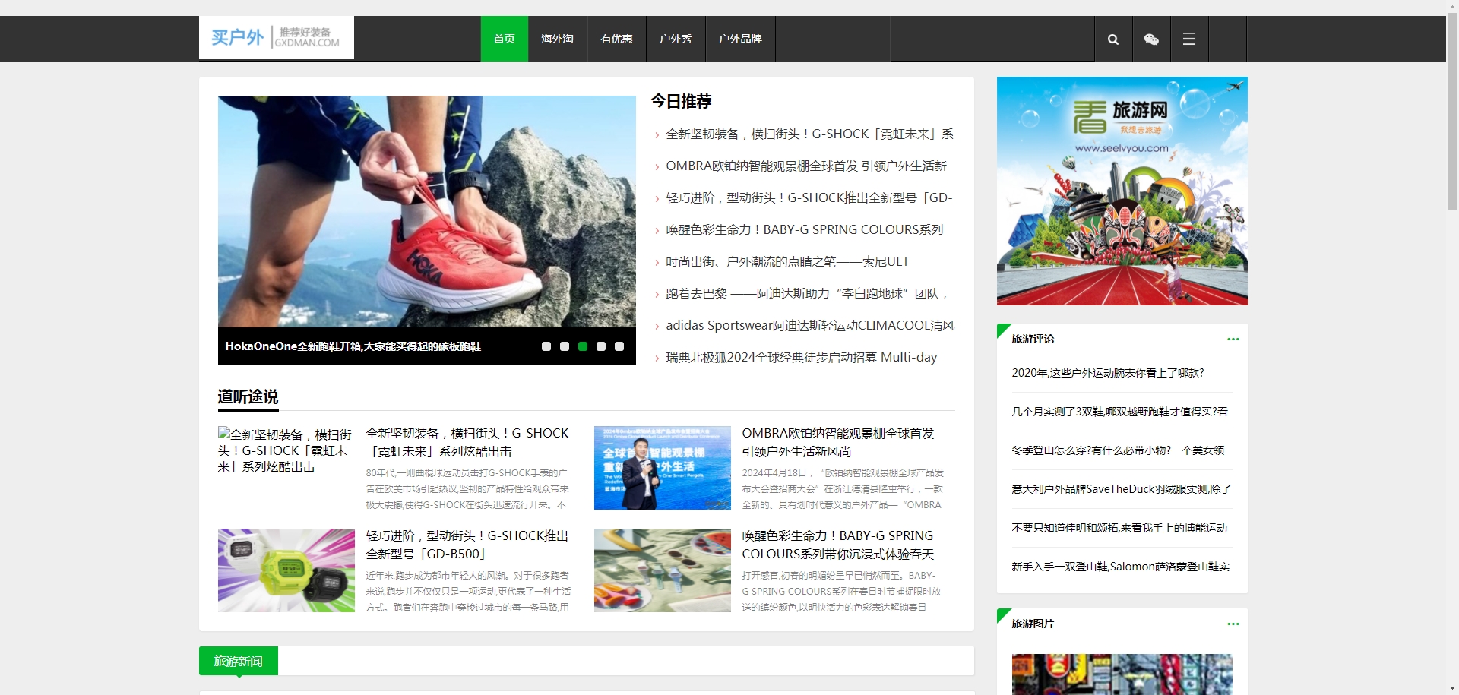
Task: Open OMBRA欧铂纳智能观景棚 recommendation link
Action: point(806,166)
